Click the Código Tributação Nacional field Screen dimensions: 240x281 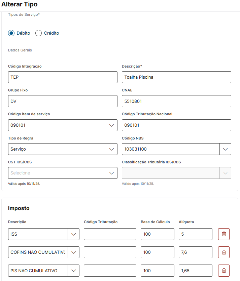[176, 125]
